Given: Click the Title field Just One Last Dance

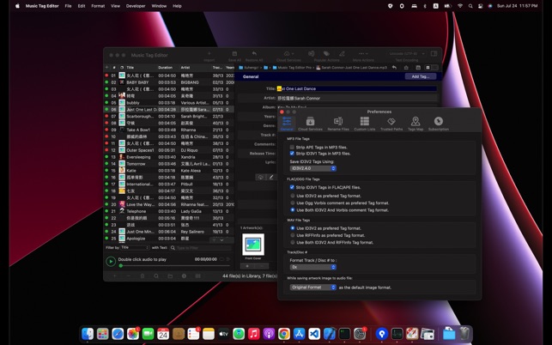Looking at the screenshot, I should coord(356,88).
